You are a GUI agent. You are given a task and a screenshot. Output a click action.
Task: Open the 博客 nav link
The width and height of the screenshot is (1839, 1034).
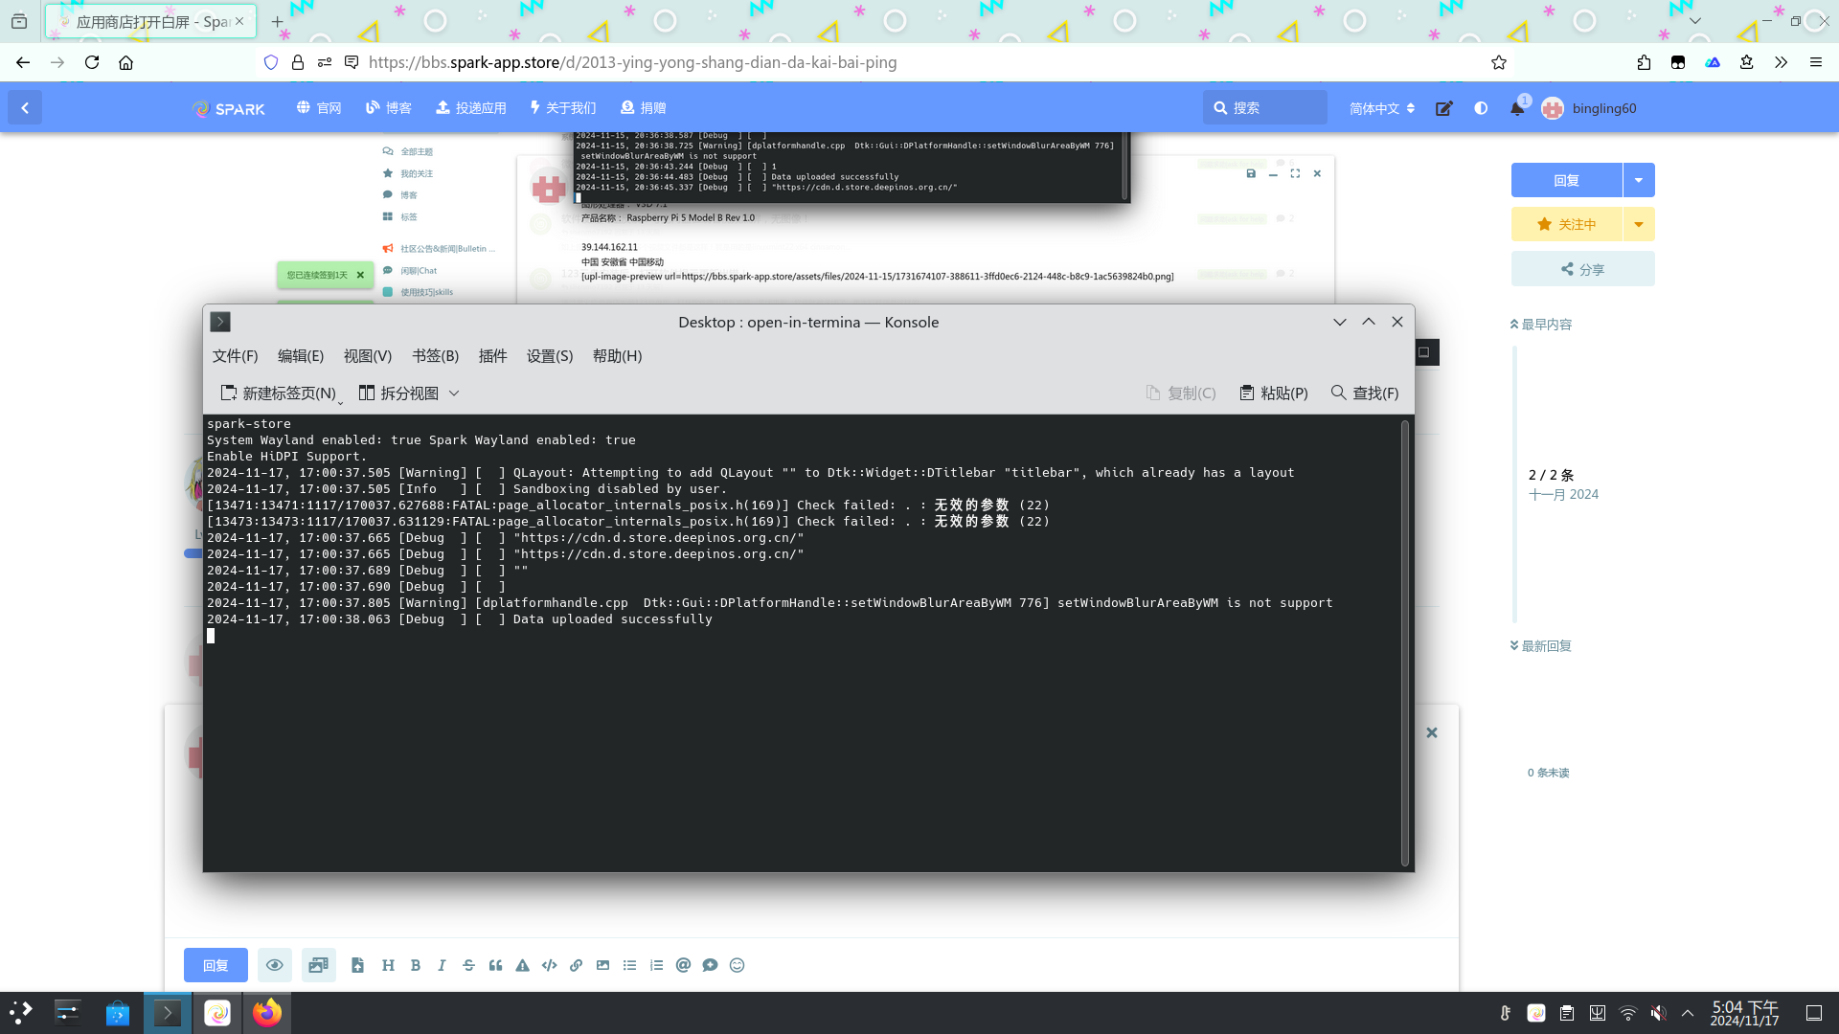click(389, 108)
